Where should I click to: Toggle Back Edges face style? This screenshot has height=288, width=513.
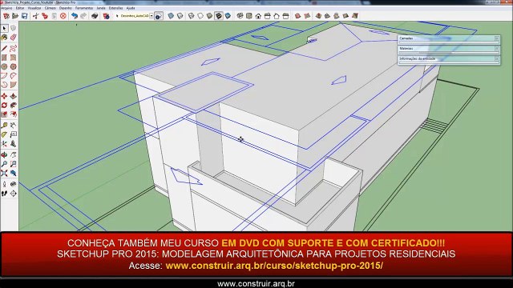coord(180,16)
